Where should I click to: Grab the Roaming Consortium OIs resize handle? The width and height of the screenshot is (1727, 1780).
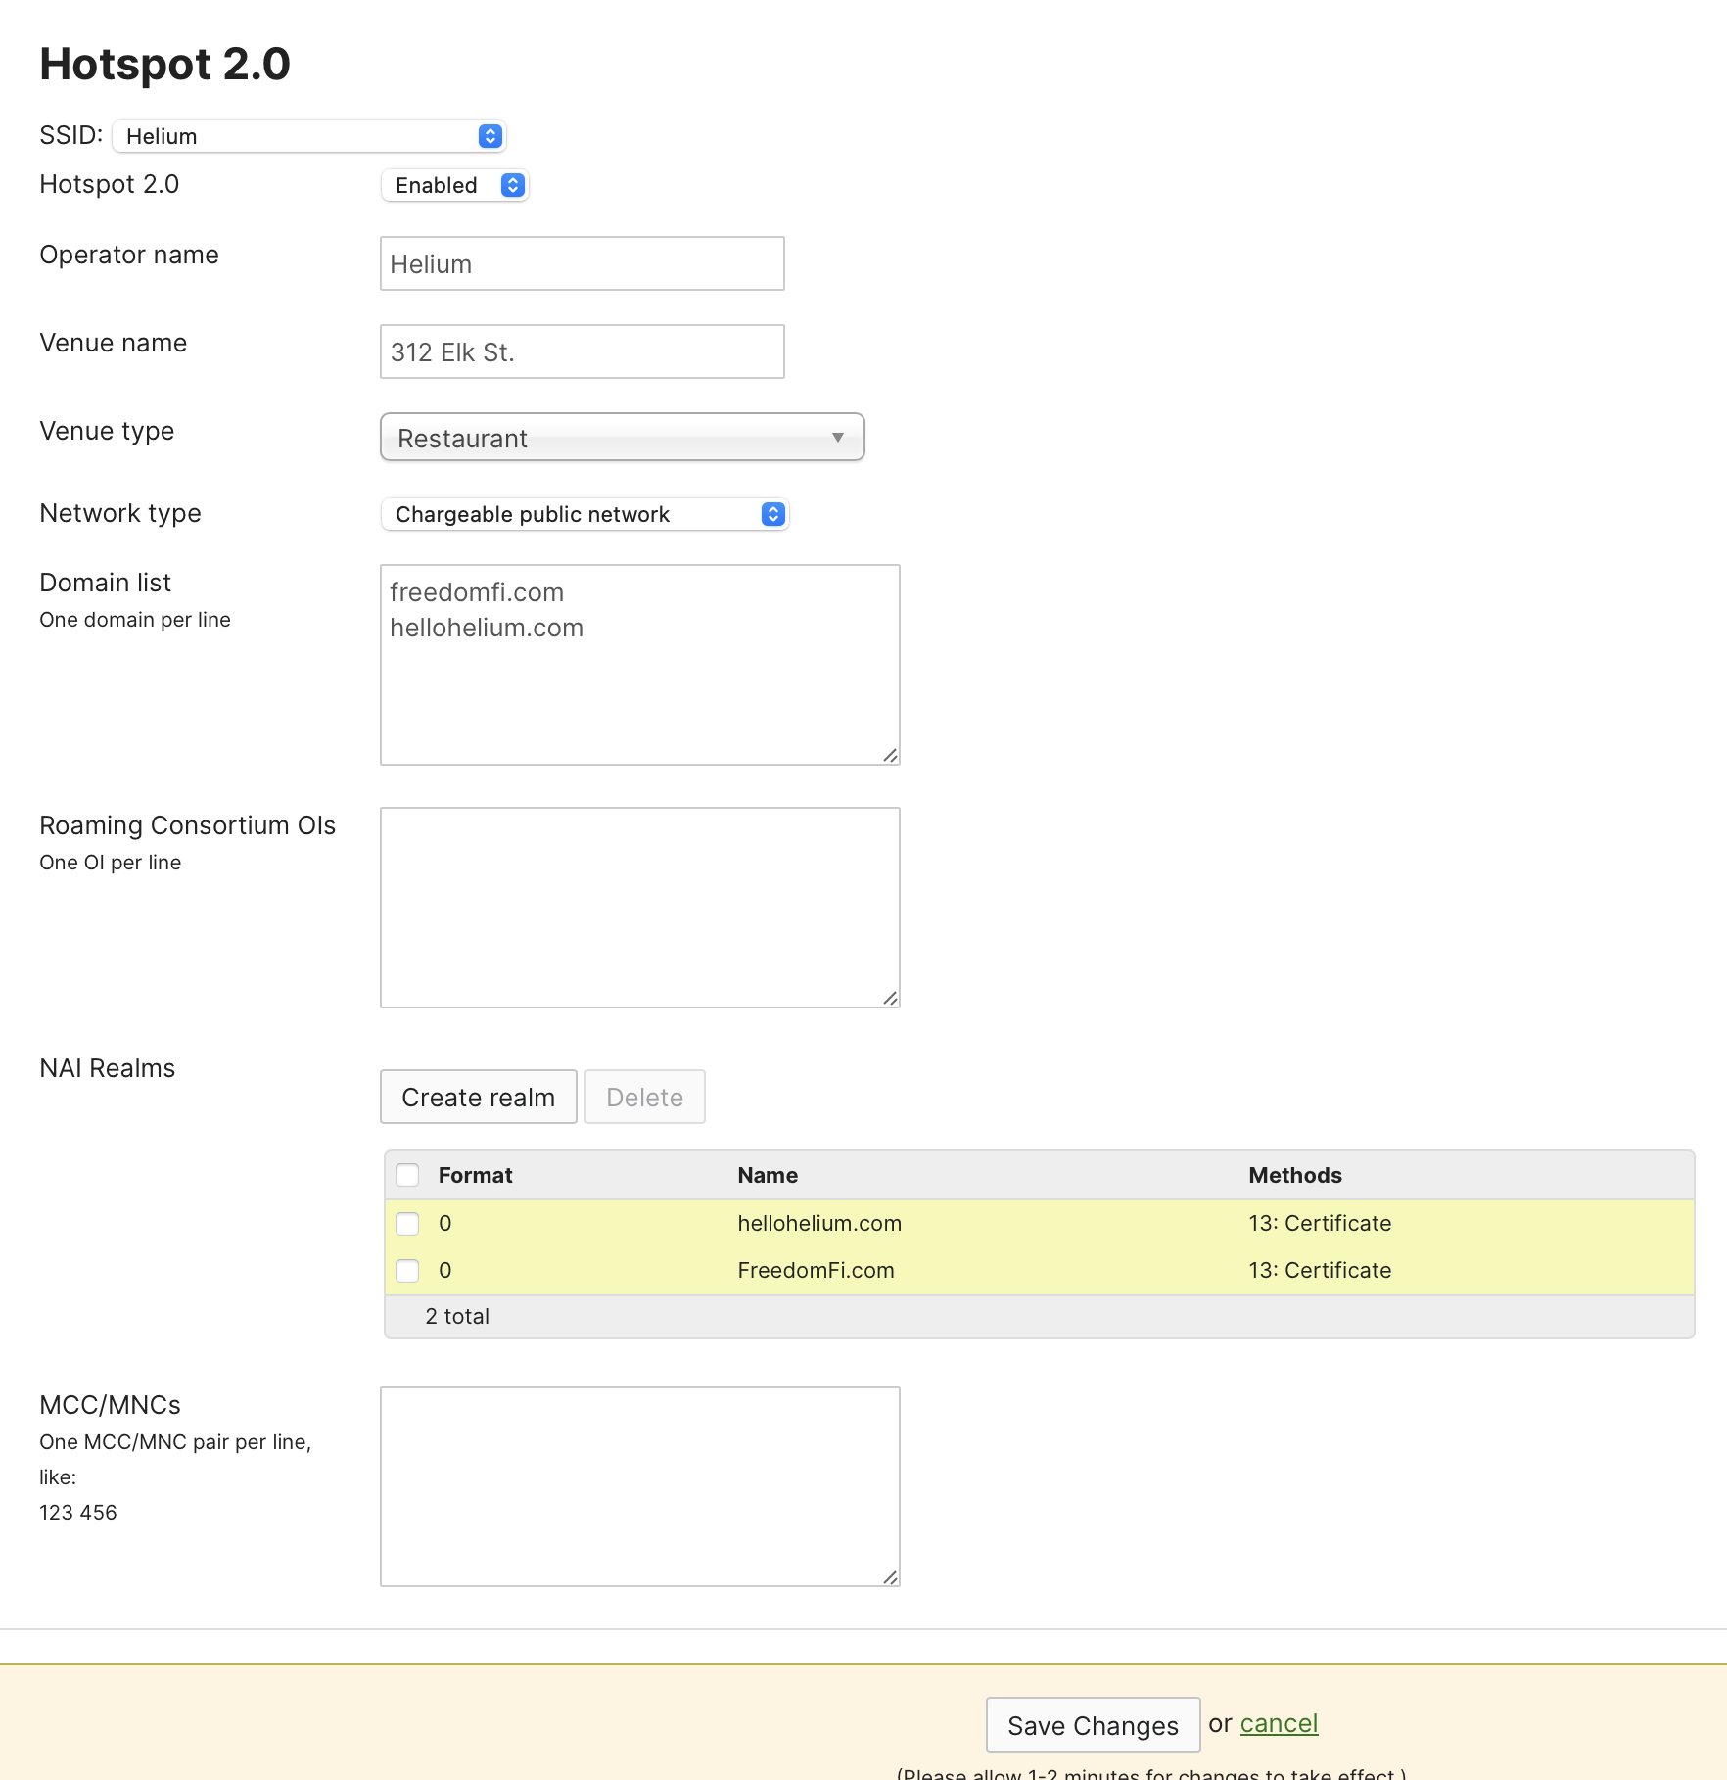point(890,998)
